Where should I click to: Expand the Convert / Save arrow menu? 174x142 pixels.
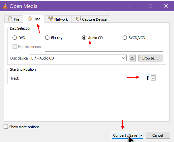coord(141,135)
